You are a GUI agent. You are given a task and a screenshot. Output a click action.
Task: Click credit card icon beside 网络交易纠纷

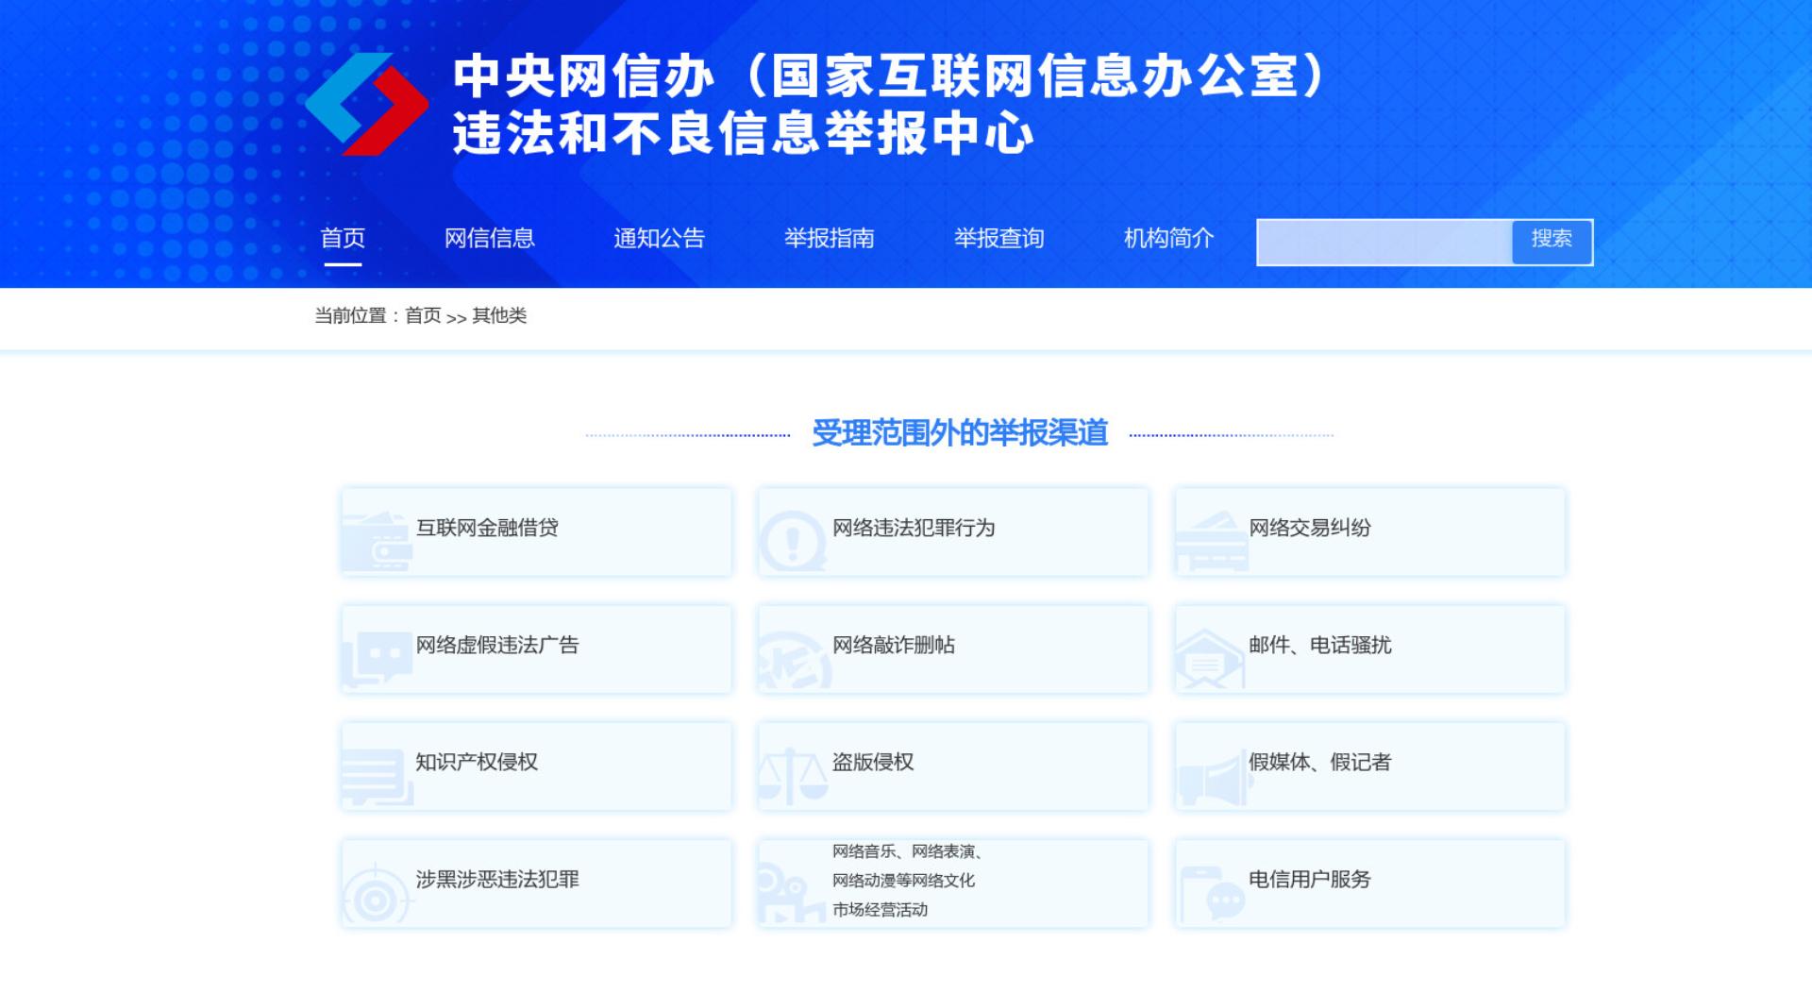tap(1211, 541)
